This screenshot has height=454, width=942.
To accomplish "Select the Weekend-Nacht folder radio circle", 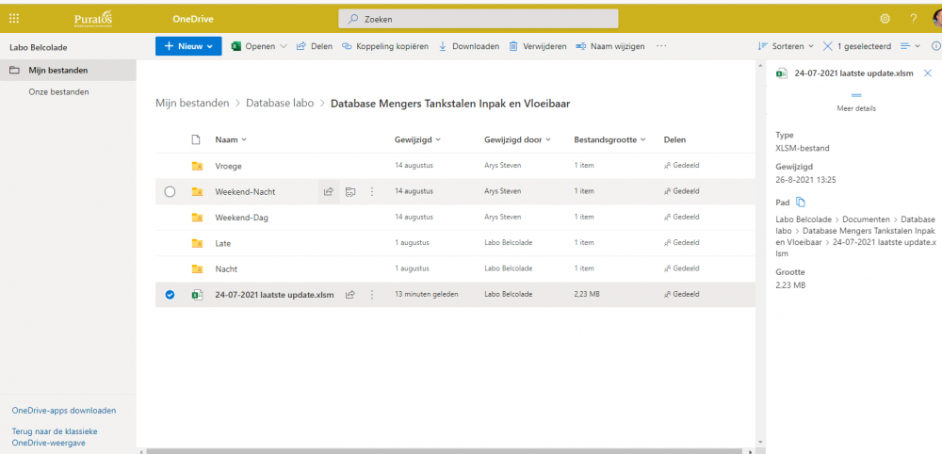I will click(x=170, y=191).
